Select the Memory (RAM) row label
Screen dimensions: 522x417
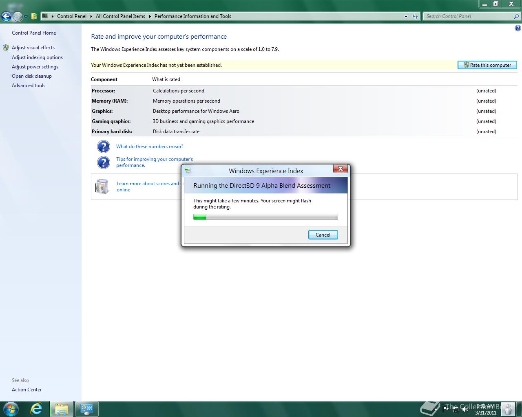coord(110,101)
